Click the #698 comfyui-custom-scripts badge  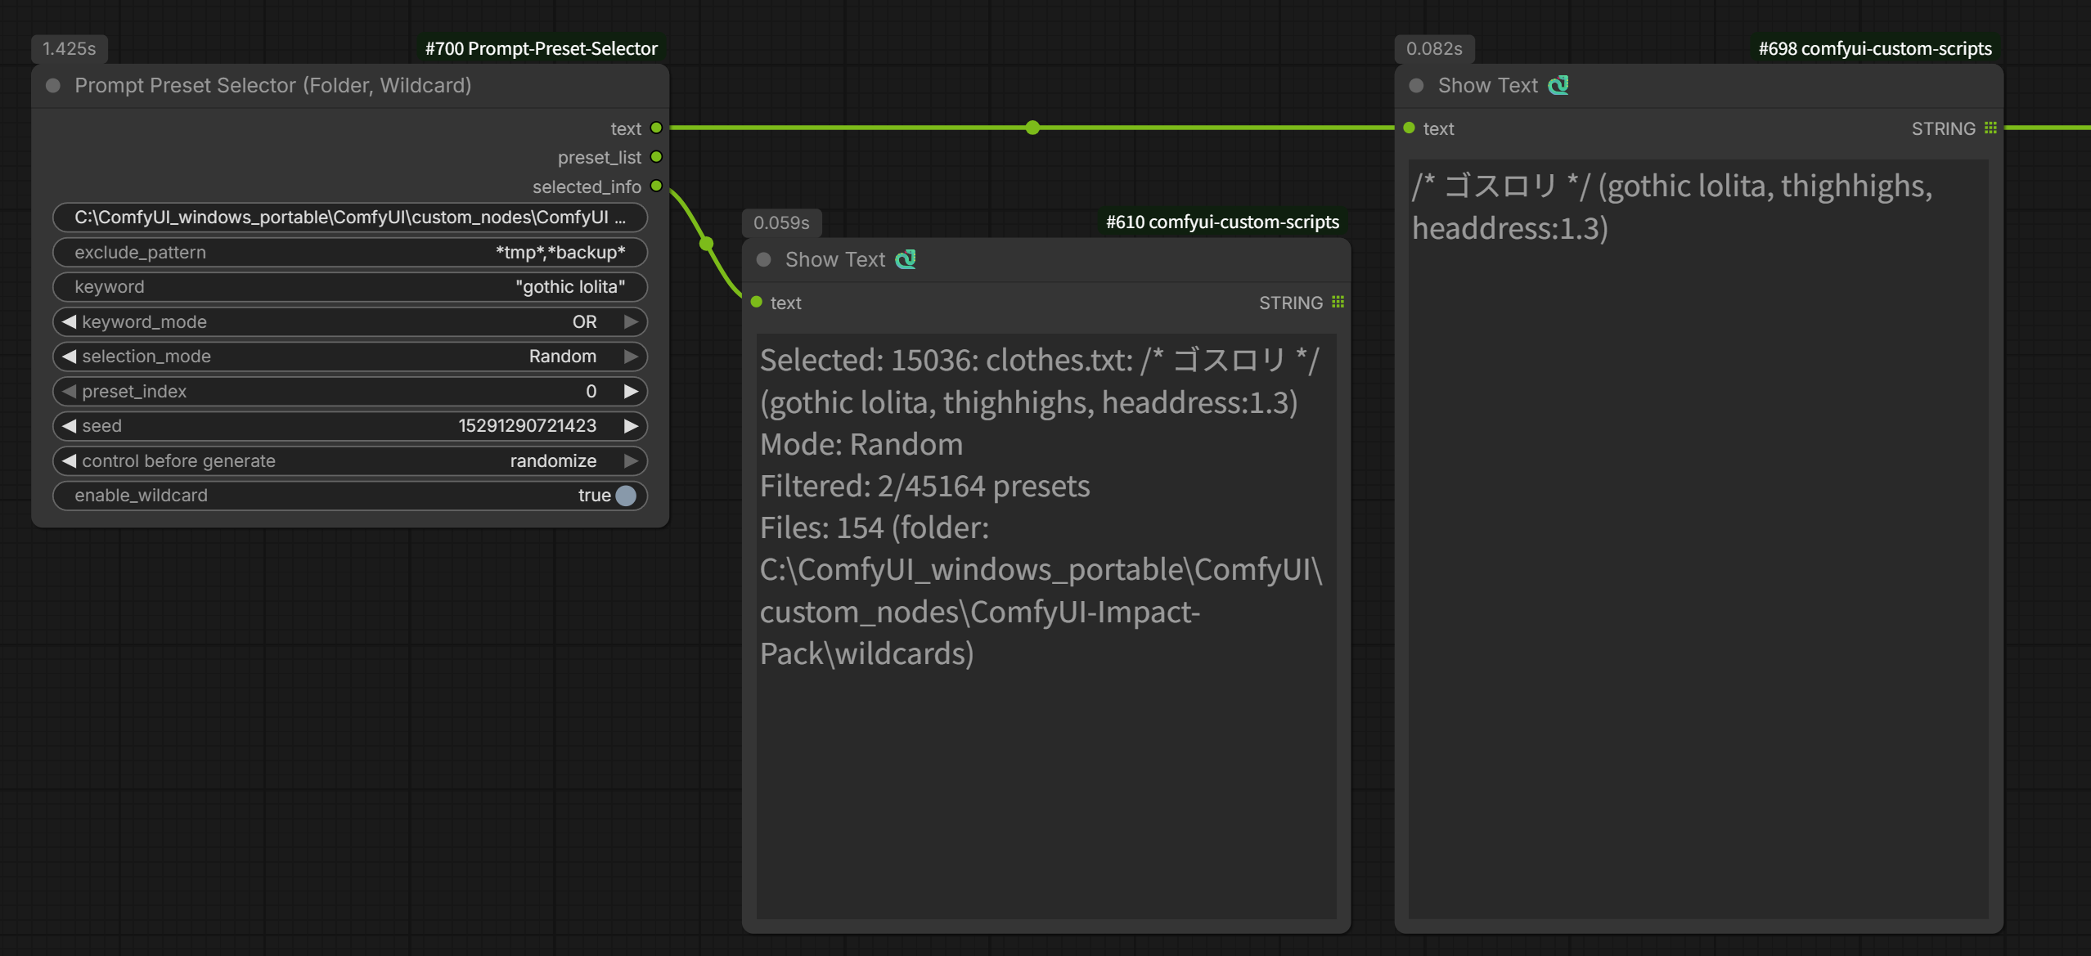coord(1874,48)
